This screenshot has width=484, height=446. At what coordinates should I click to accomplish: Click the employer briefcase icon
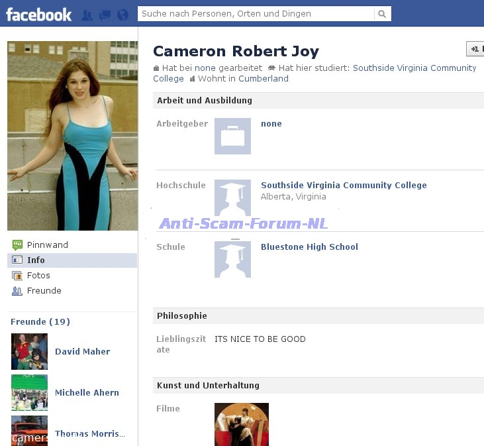click(x=232, y=136)
